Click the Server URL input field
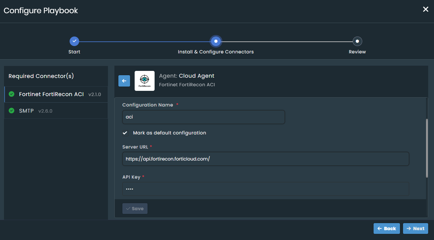Viewport: 434px width, 240px height. (265, 159)
